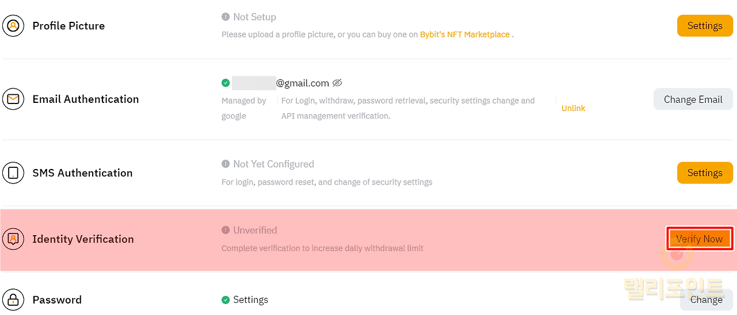Click the Email Authentication envelope icon
The height and width of the screenshot is (315, 737).
pos(13,99)
